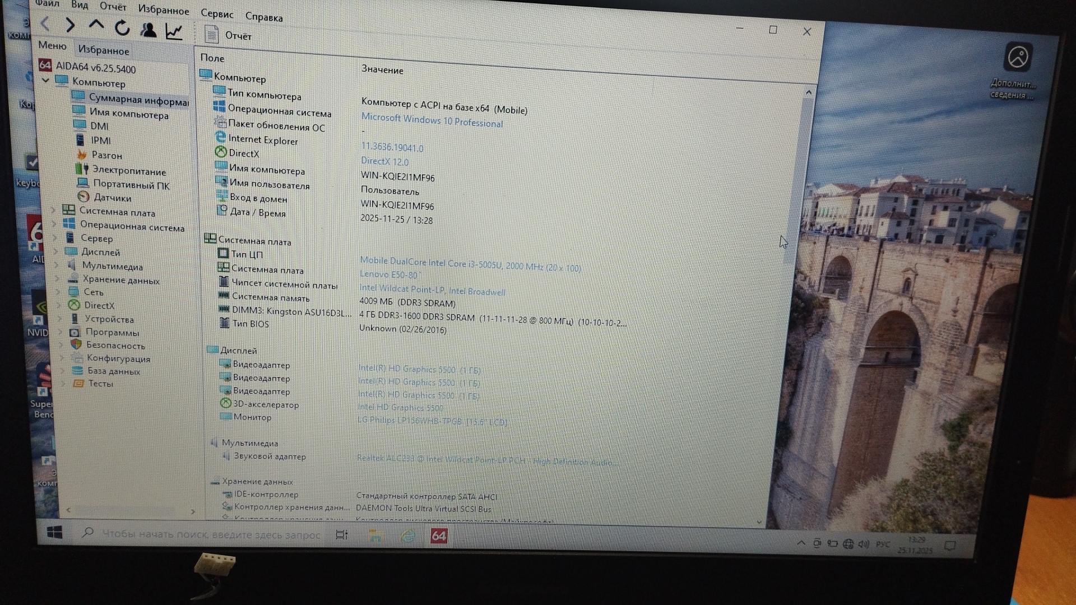Image resolution: width=1076 pixels, height=605 pixels.
Task: Open the graph chart toolbar icon
Action: tap(174, 32)
